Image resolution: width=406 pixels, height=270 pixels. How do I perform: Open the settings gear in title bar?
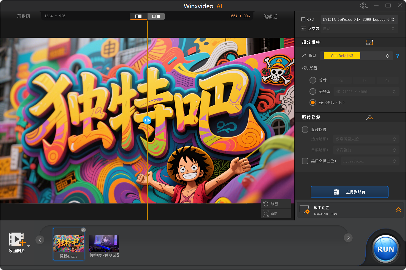point(364,6)
